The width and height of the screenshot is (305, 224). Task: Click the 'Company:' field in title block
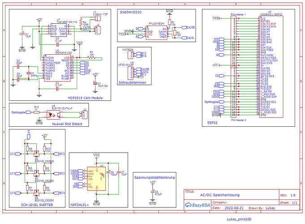tap(219, 202)
